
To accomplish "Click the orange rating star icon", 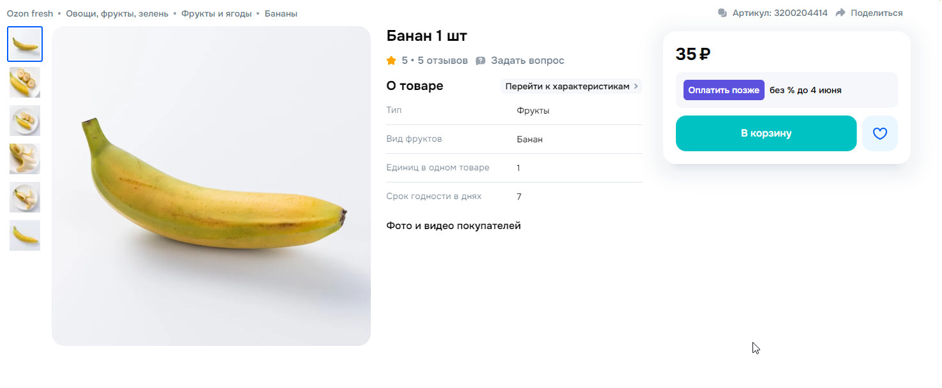I will 391,61.
